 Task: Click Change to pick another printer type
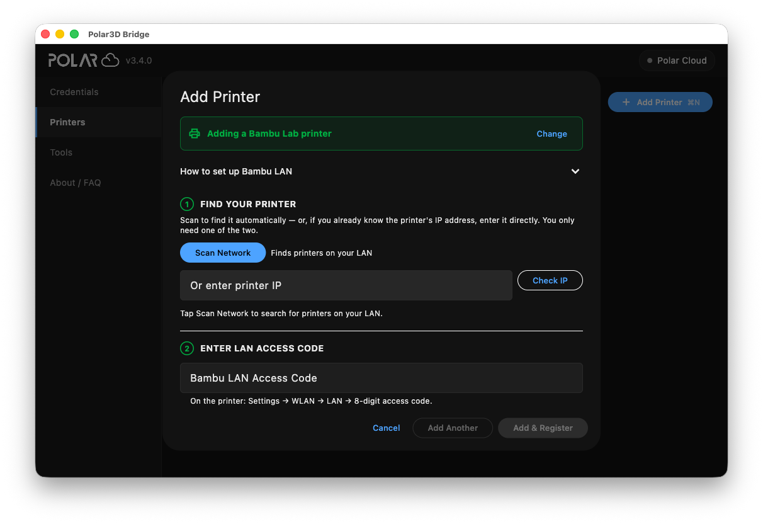551,134
